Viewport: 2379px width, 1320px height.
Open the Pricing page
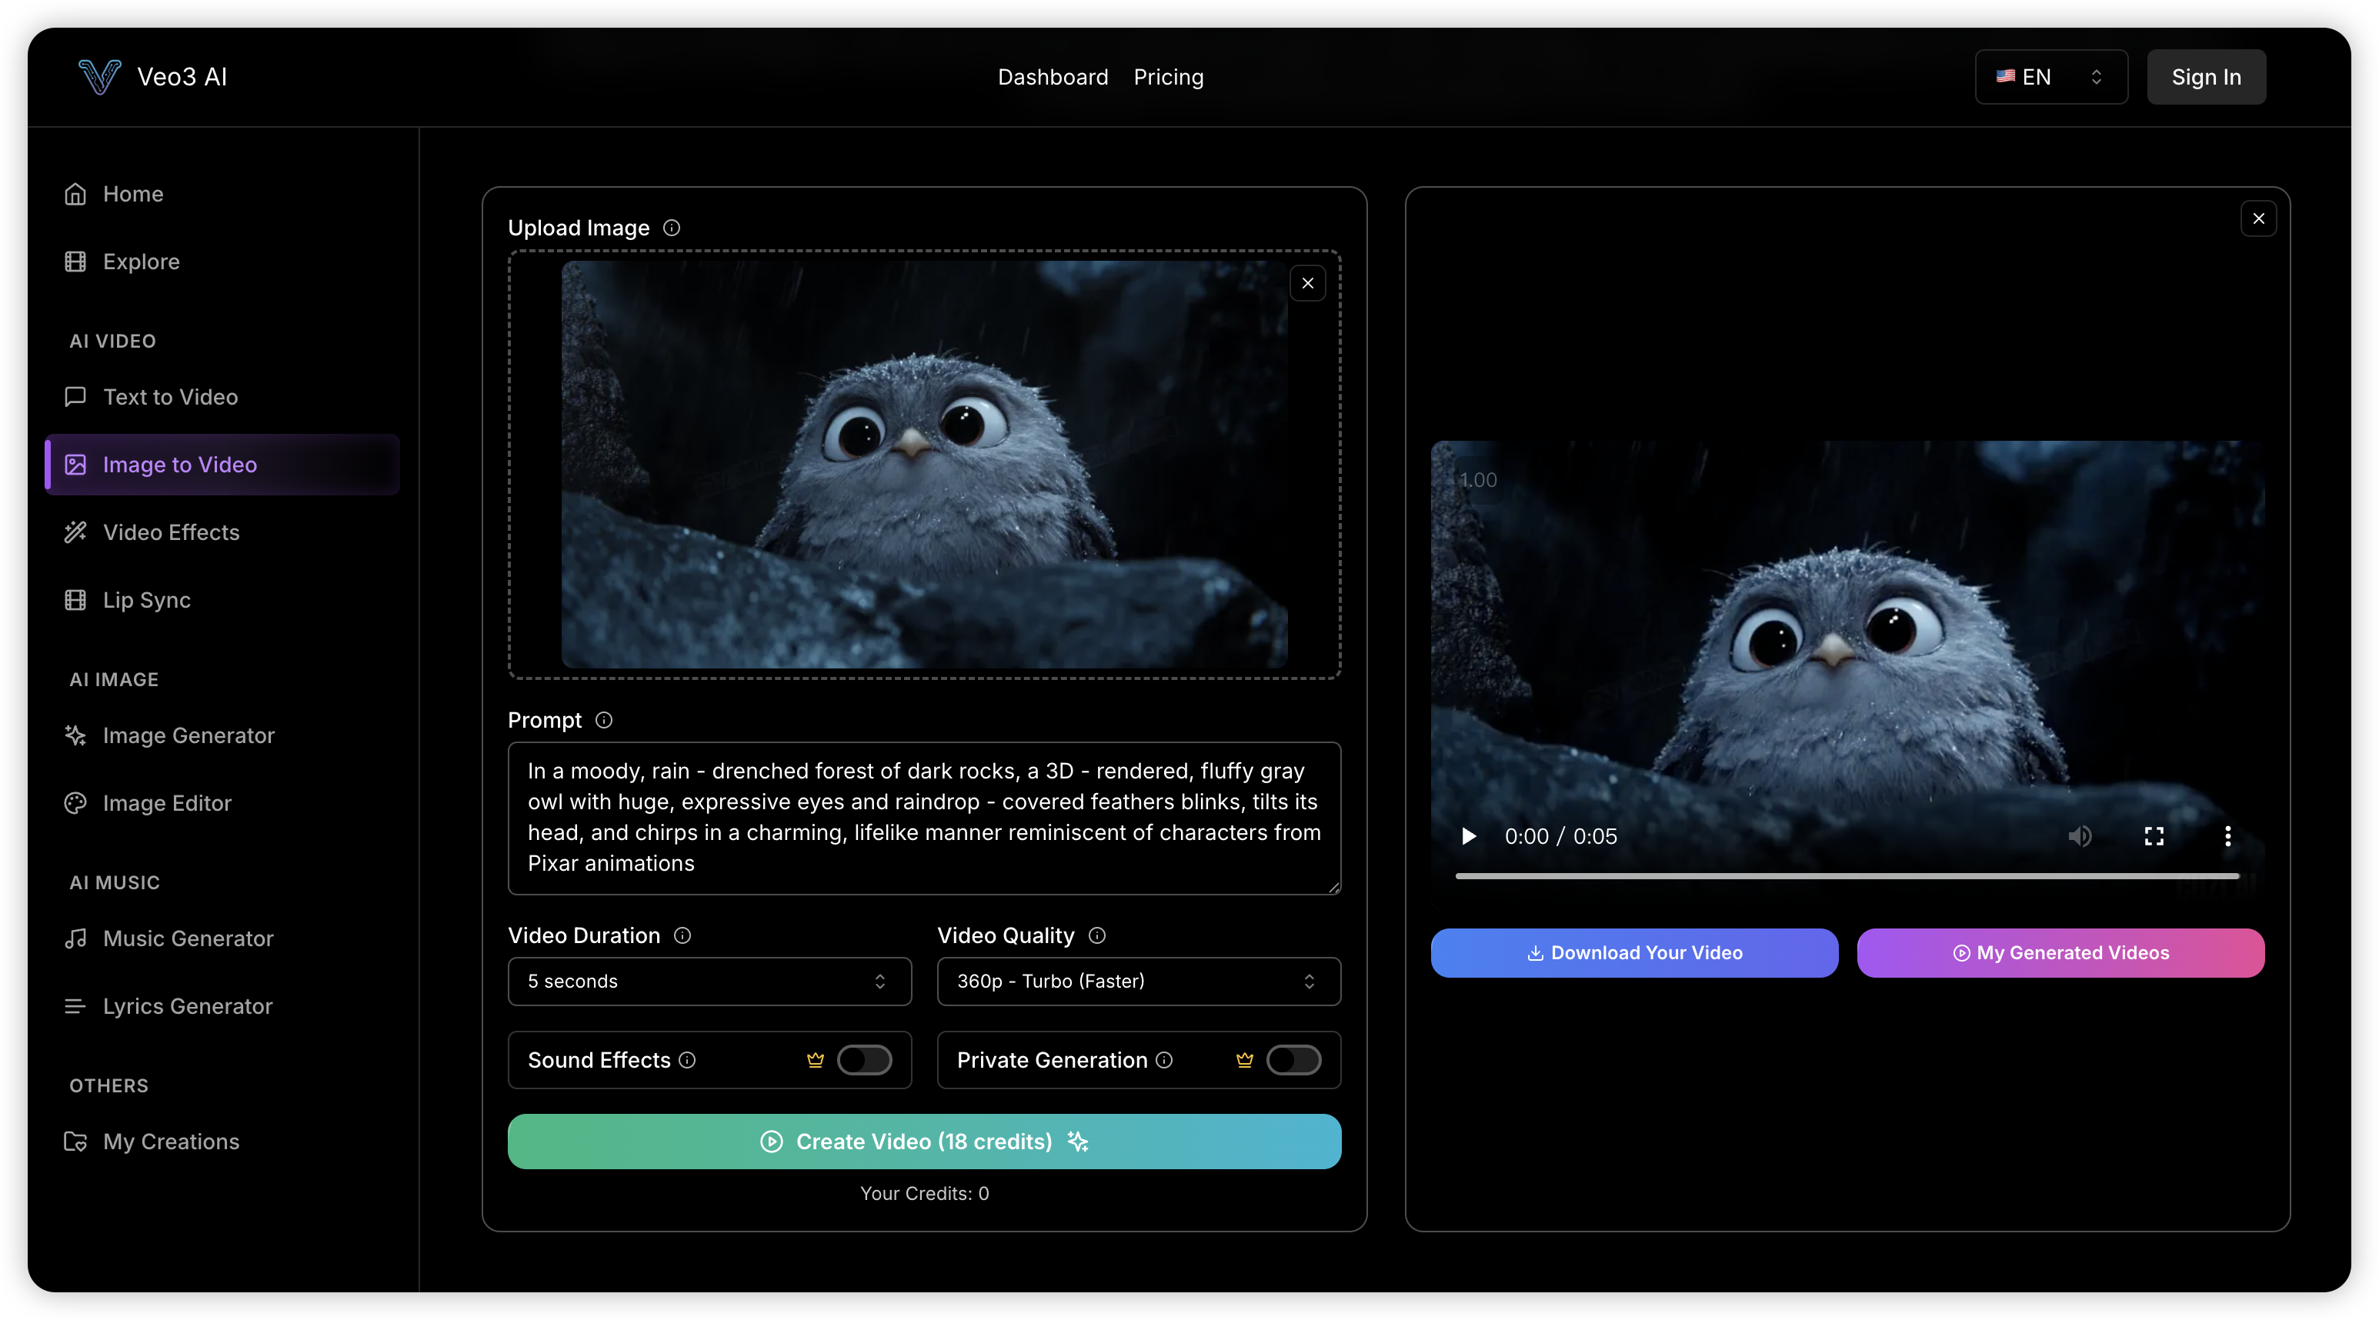pos(1168,77)
